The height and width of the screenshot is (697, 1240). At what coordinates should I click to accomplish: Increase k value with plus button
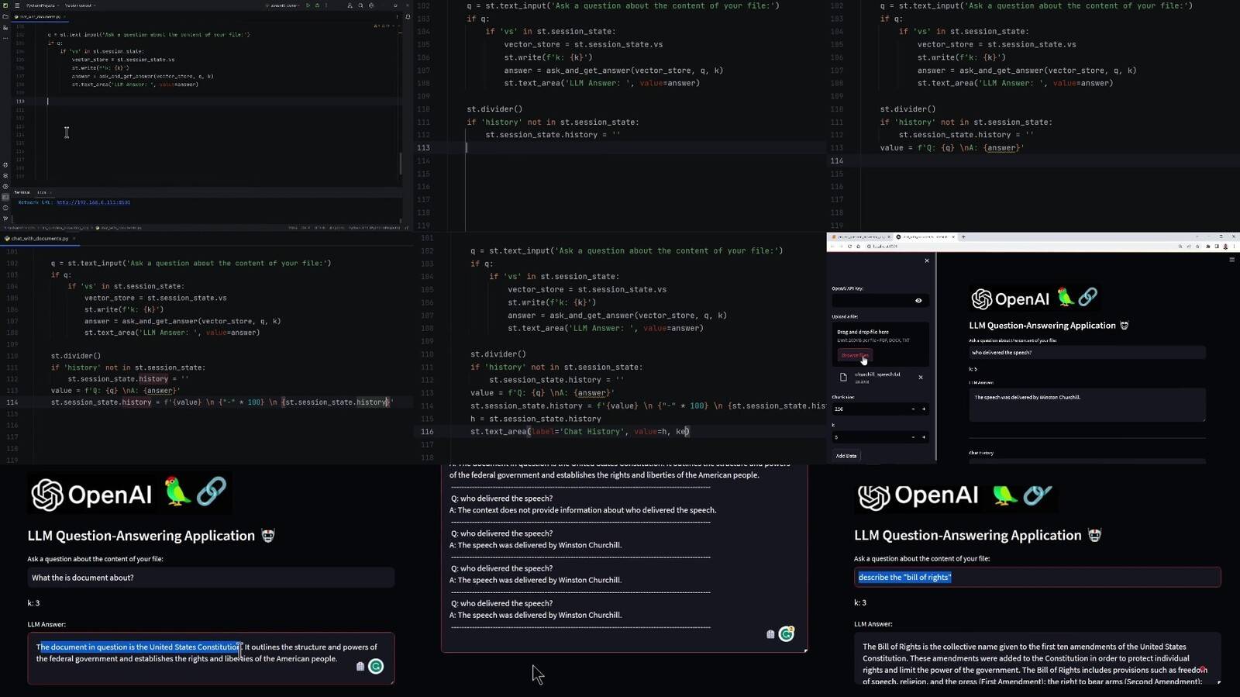click(924, 437)
